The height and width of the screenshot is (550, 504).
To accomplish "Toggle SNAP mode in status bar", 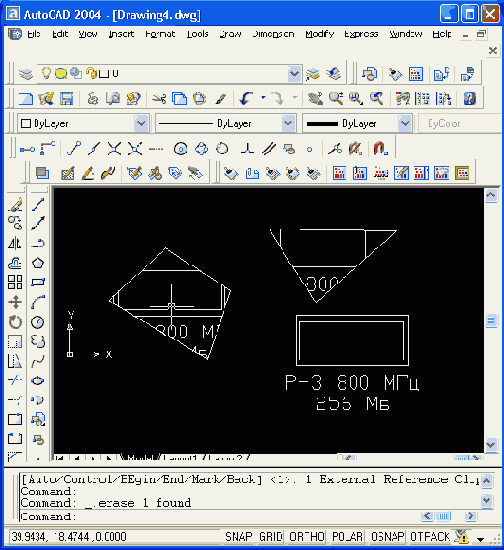I will tap(239, 537).
